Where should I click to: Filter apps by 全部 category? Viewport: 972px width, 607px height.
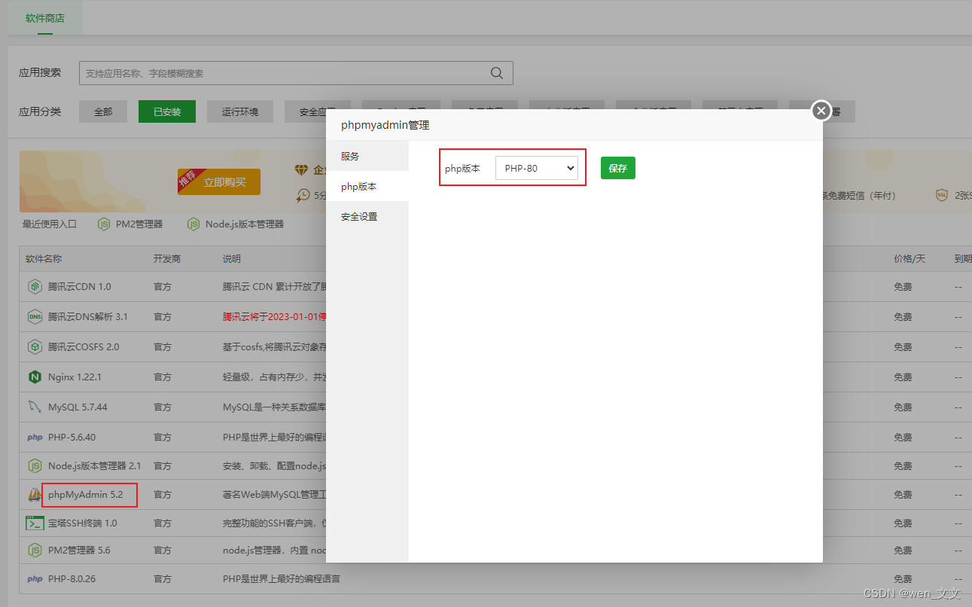click(x=103, y=111)
